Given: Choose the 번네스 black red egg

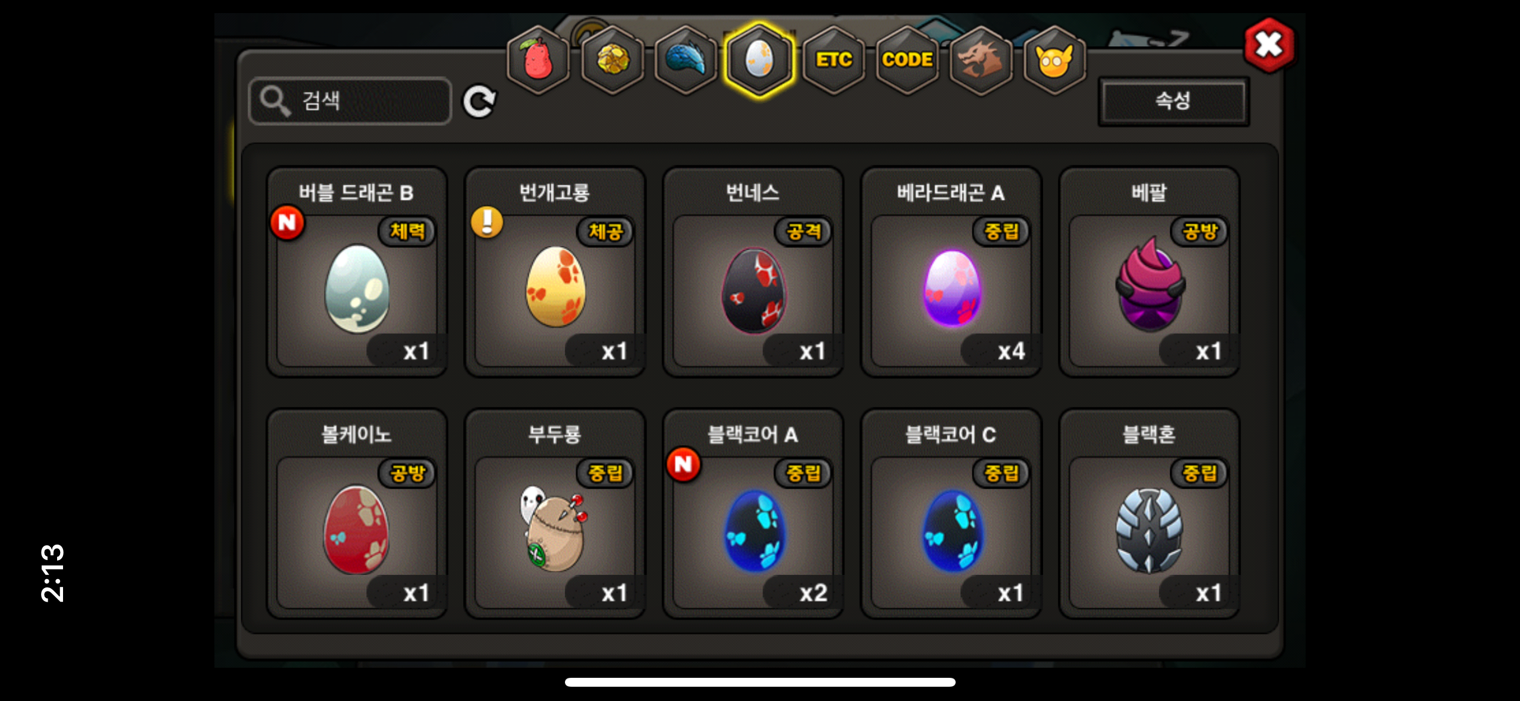Looking at the screenshot, I should coord(753,272).
